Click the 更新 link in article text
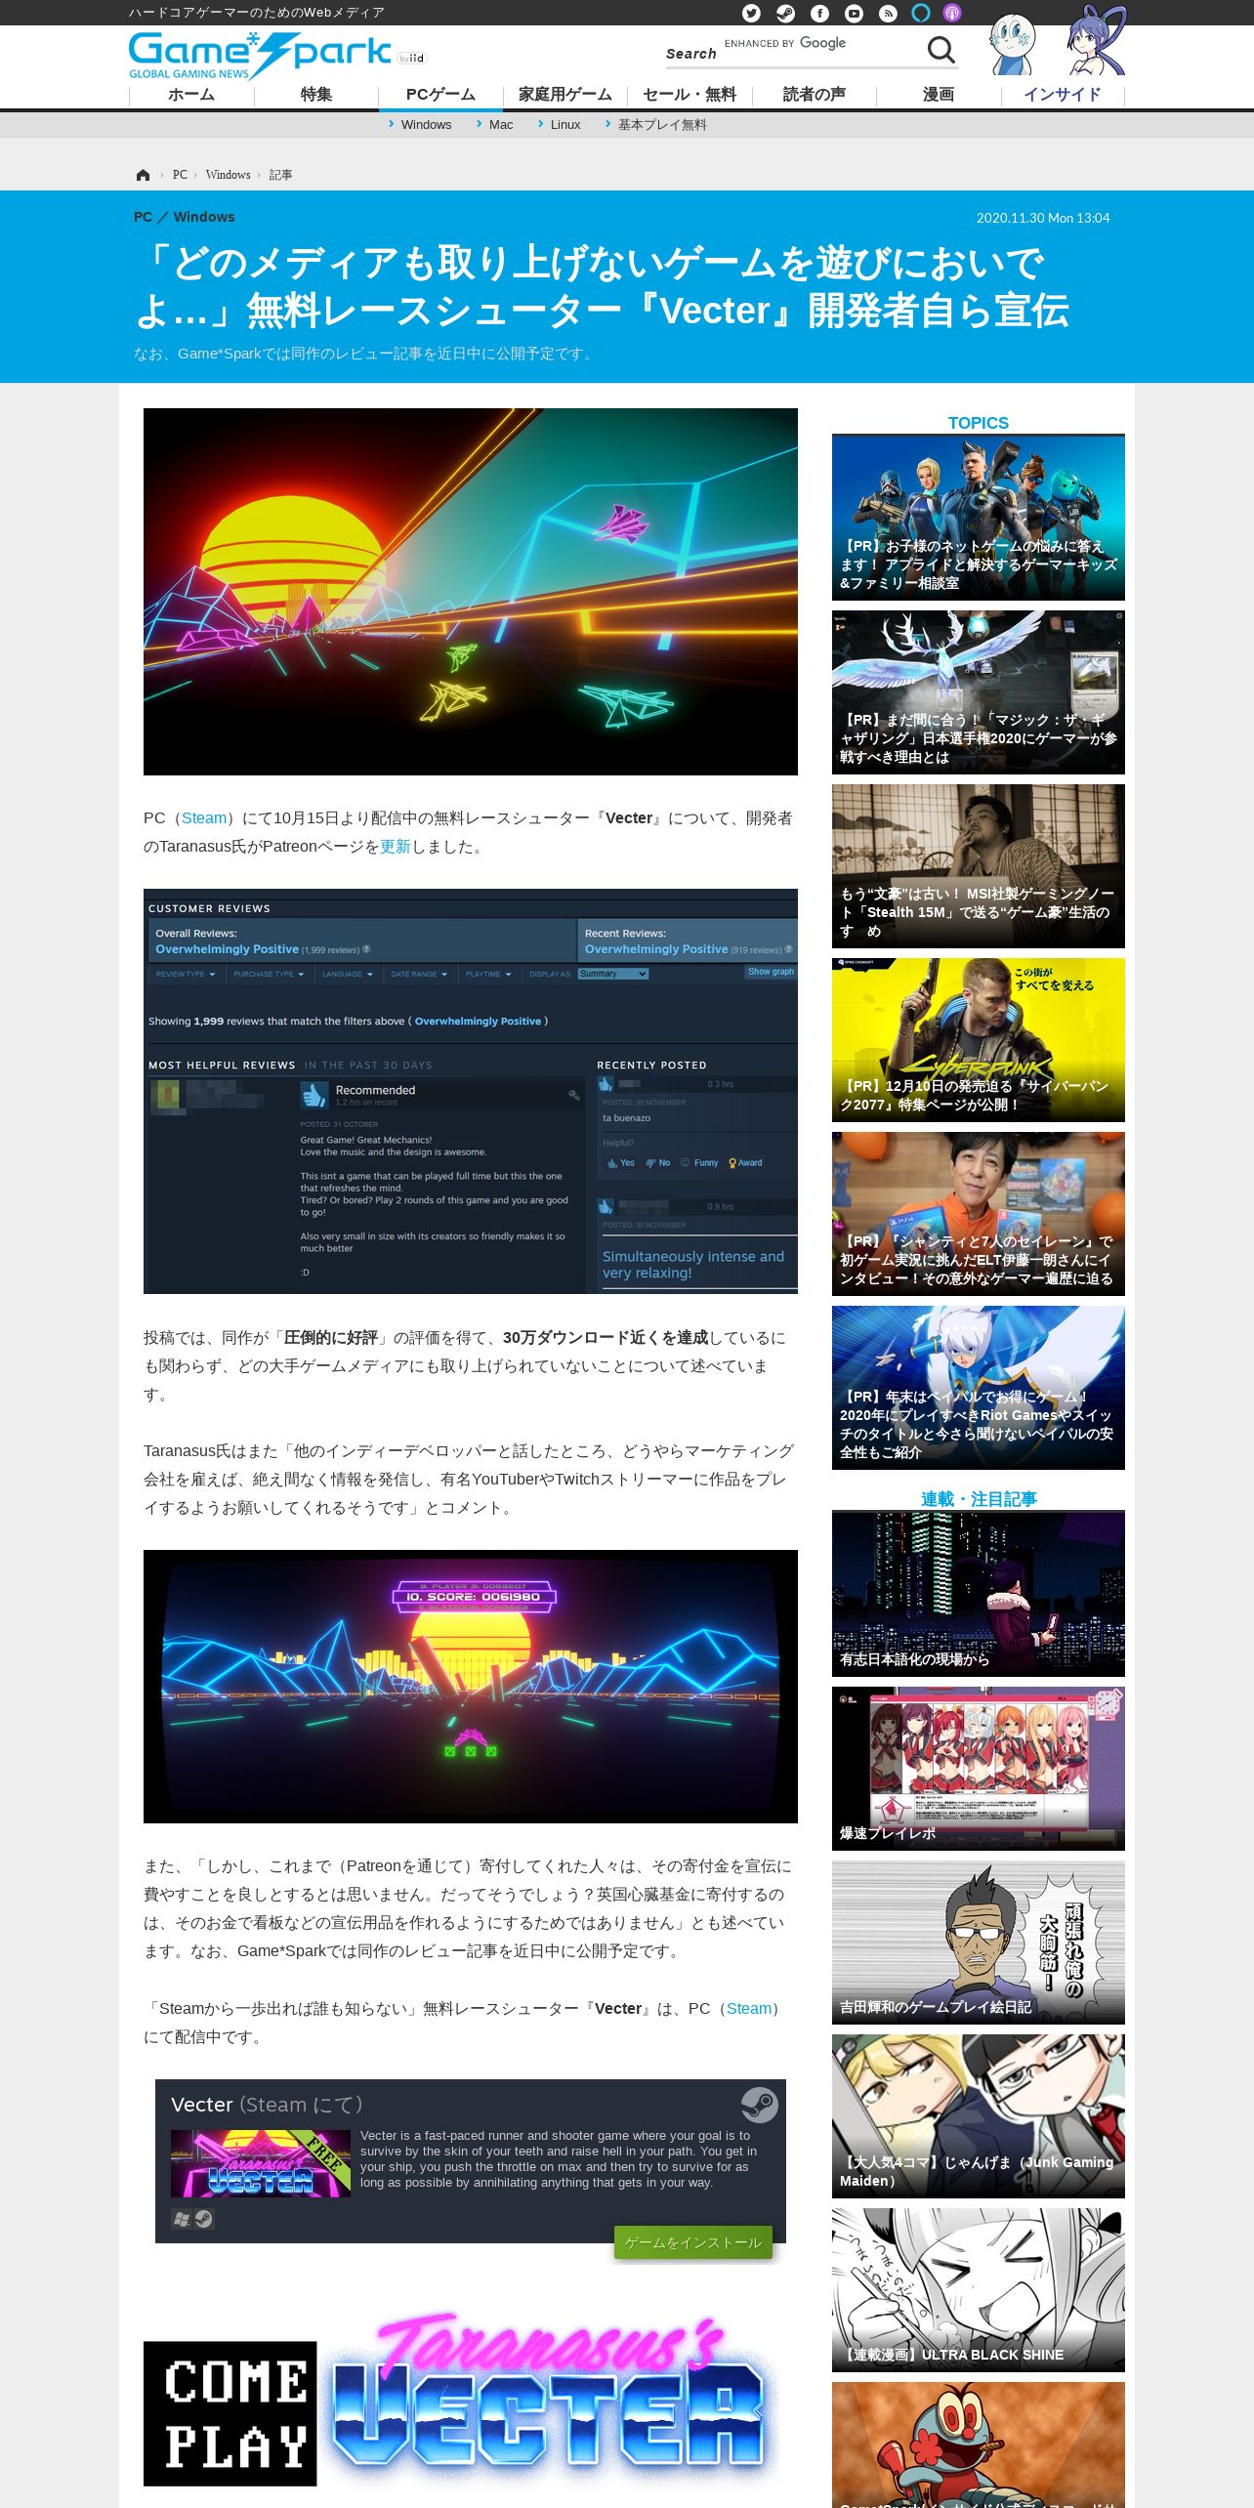 [x=396, y=847]
